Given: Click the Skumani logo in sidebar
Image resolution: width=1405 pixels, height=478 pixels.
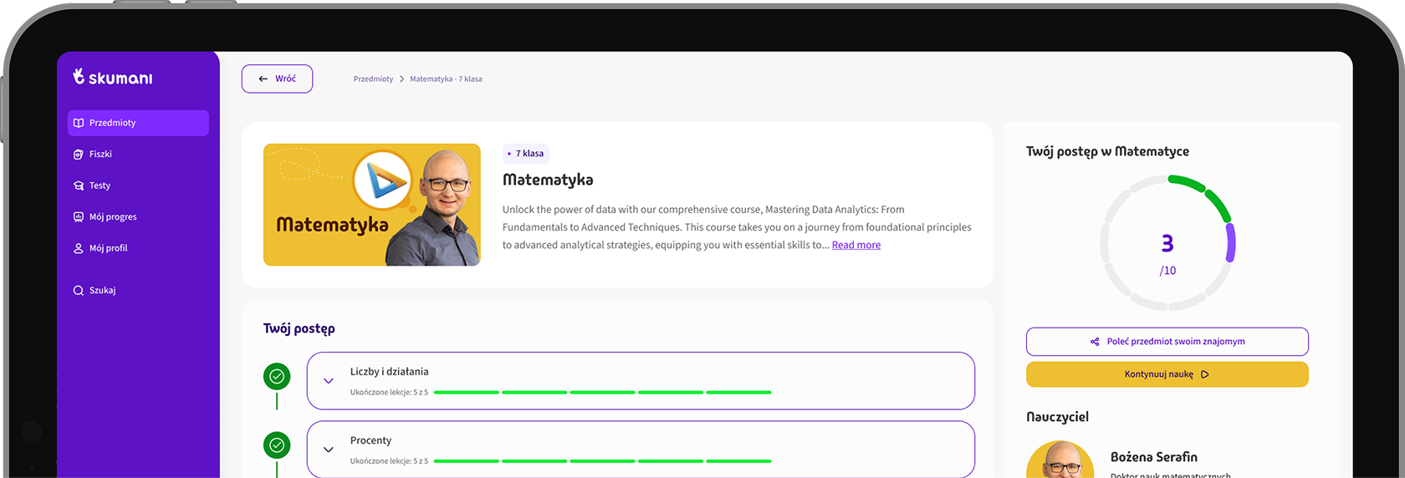Looking at the screenshot, I should pos(112,78).
